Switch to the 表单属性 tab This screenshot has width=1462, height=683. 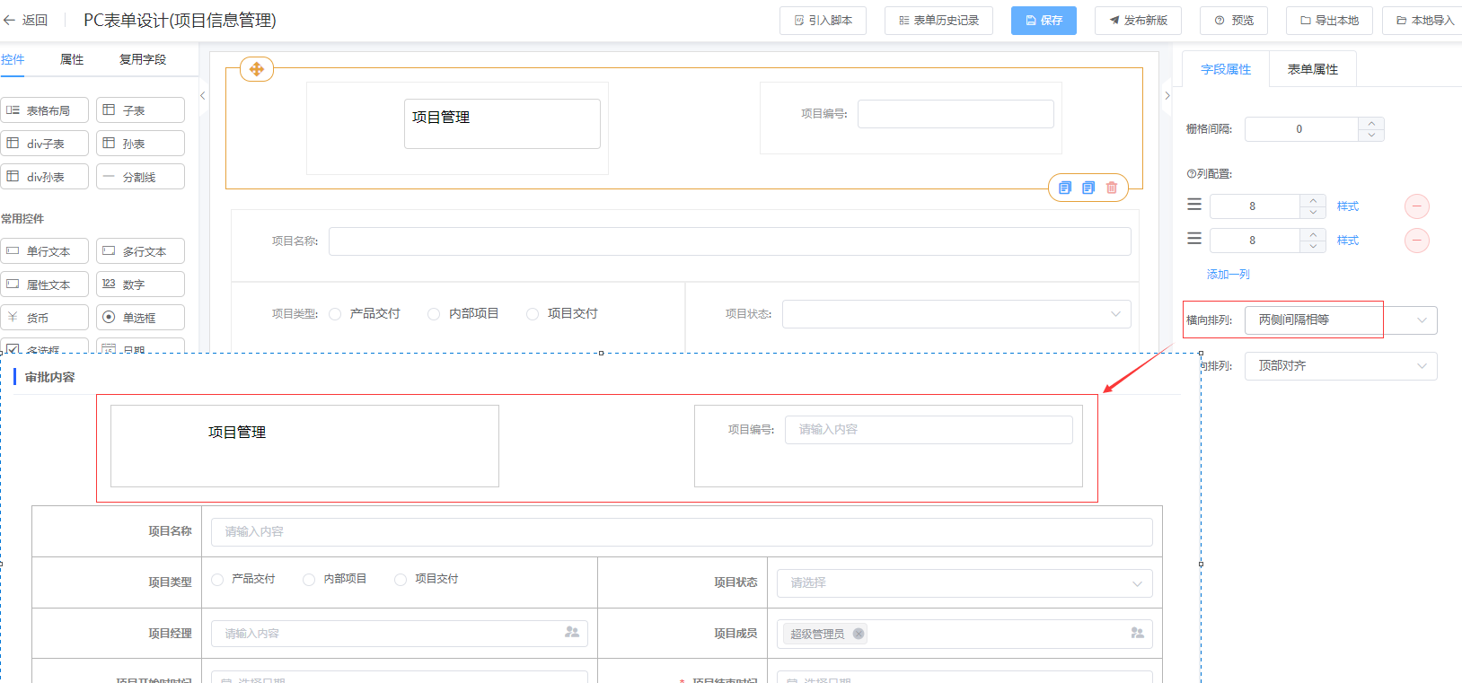pos(1312,69)
